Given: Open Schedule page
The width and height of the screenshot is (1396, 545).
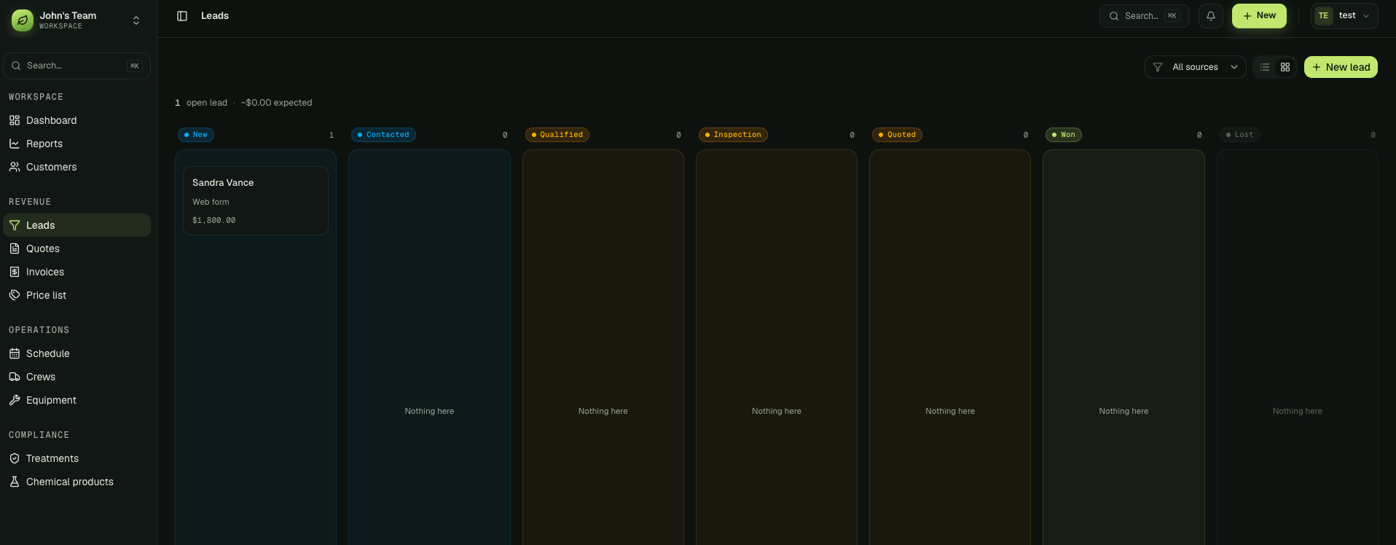Looking at the screenshot, I should coord(77,353).
